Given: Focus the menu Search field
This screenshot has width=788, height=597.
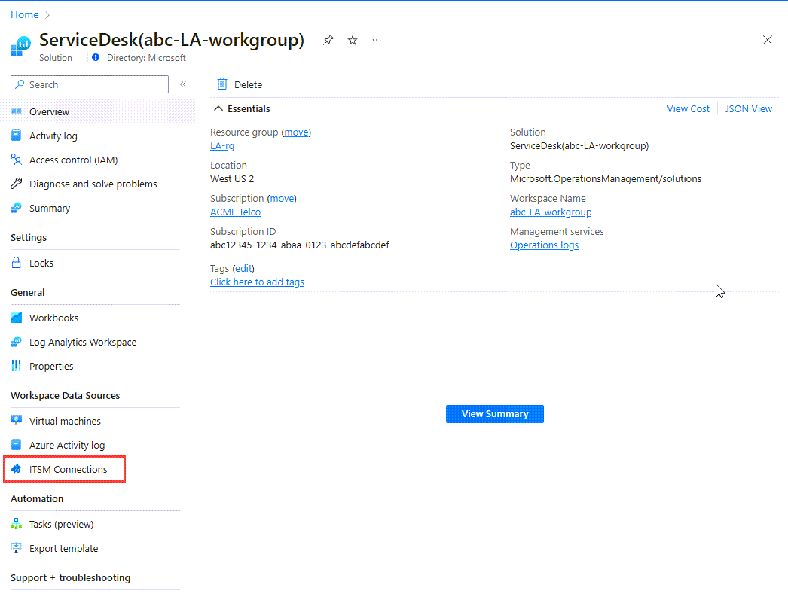Looking at the screenshot, I should pos(90,84).
